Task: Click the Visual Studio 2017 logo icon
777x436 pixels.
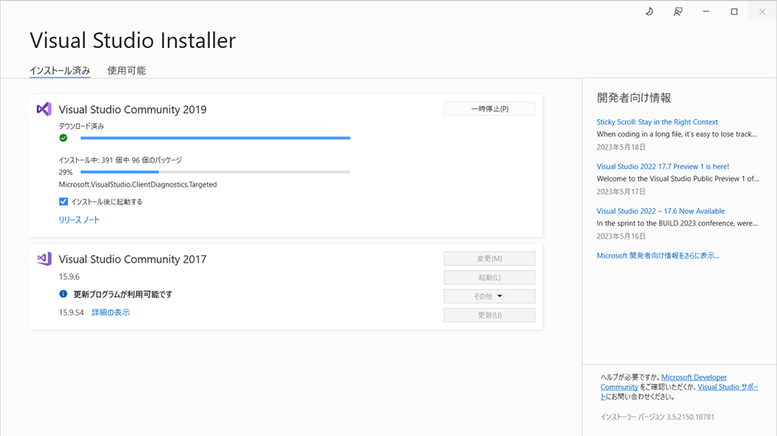Action: (x=44, y=259)
